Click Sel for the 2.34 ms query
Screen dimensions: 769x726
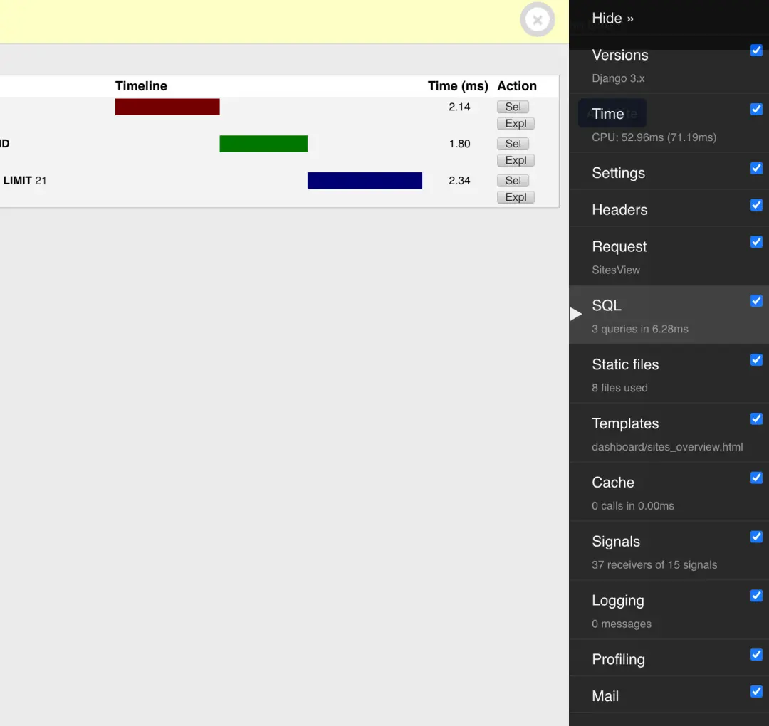click(x=513, y=180)
